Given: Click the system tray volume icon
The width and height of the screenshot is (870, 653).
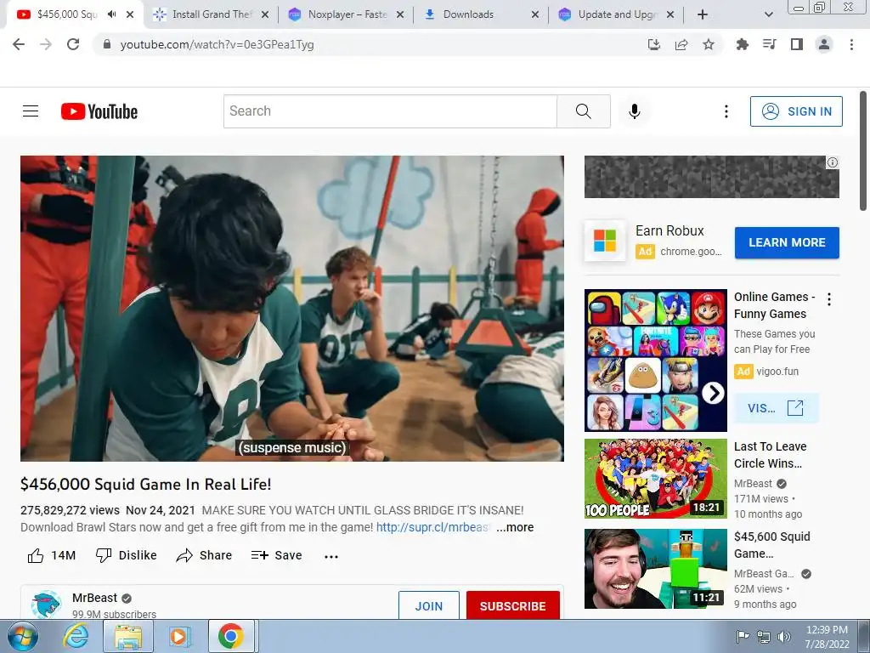Looking at the screenshot, I should 784,637.
